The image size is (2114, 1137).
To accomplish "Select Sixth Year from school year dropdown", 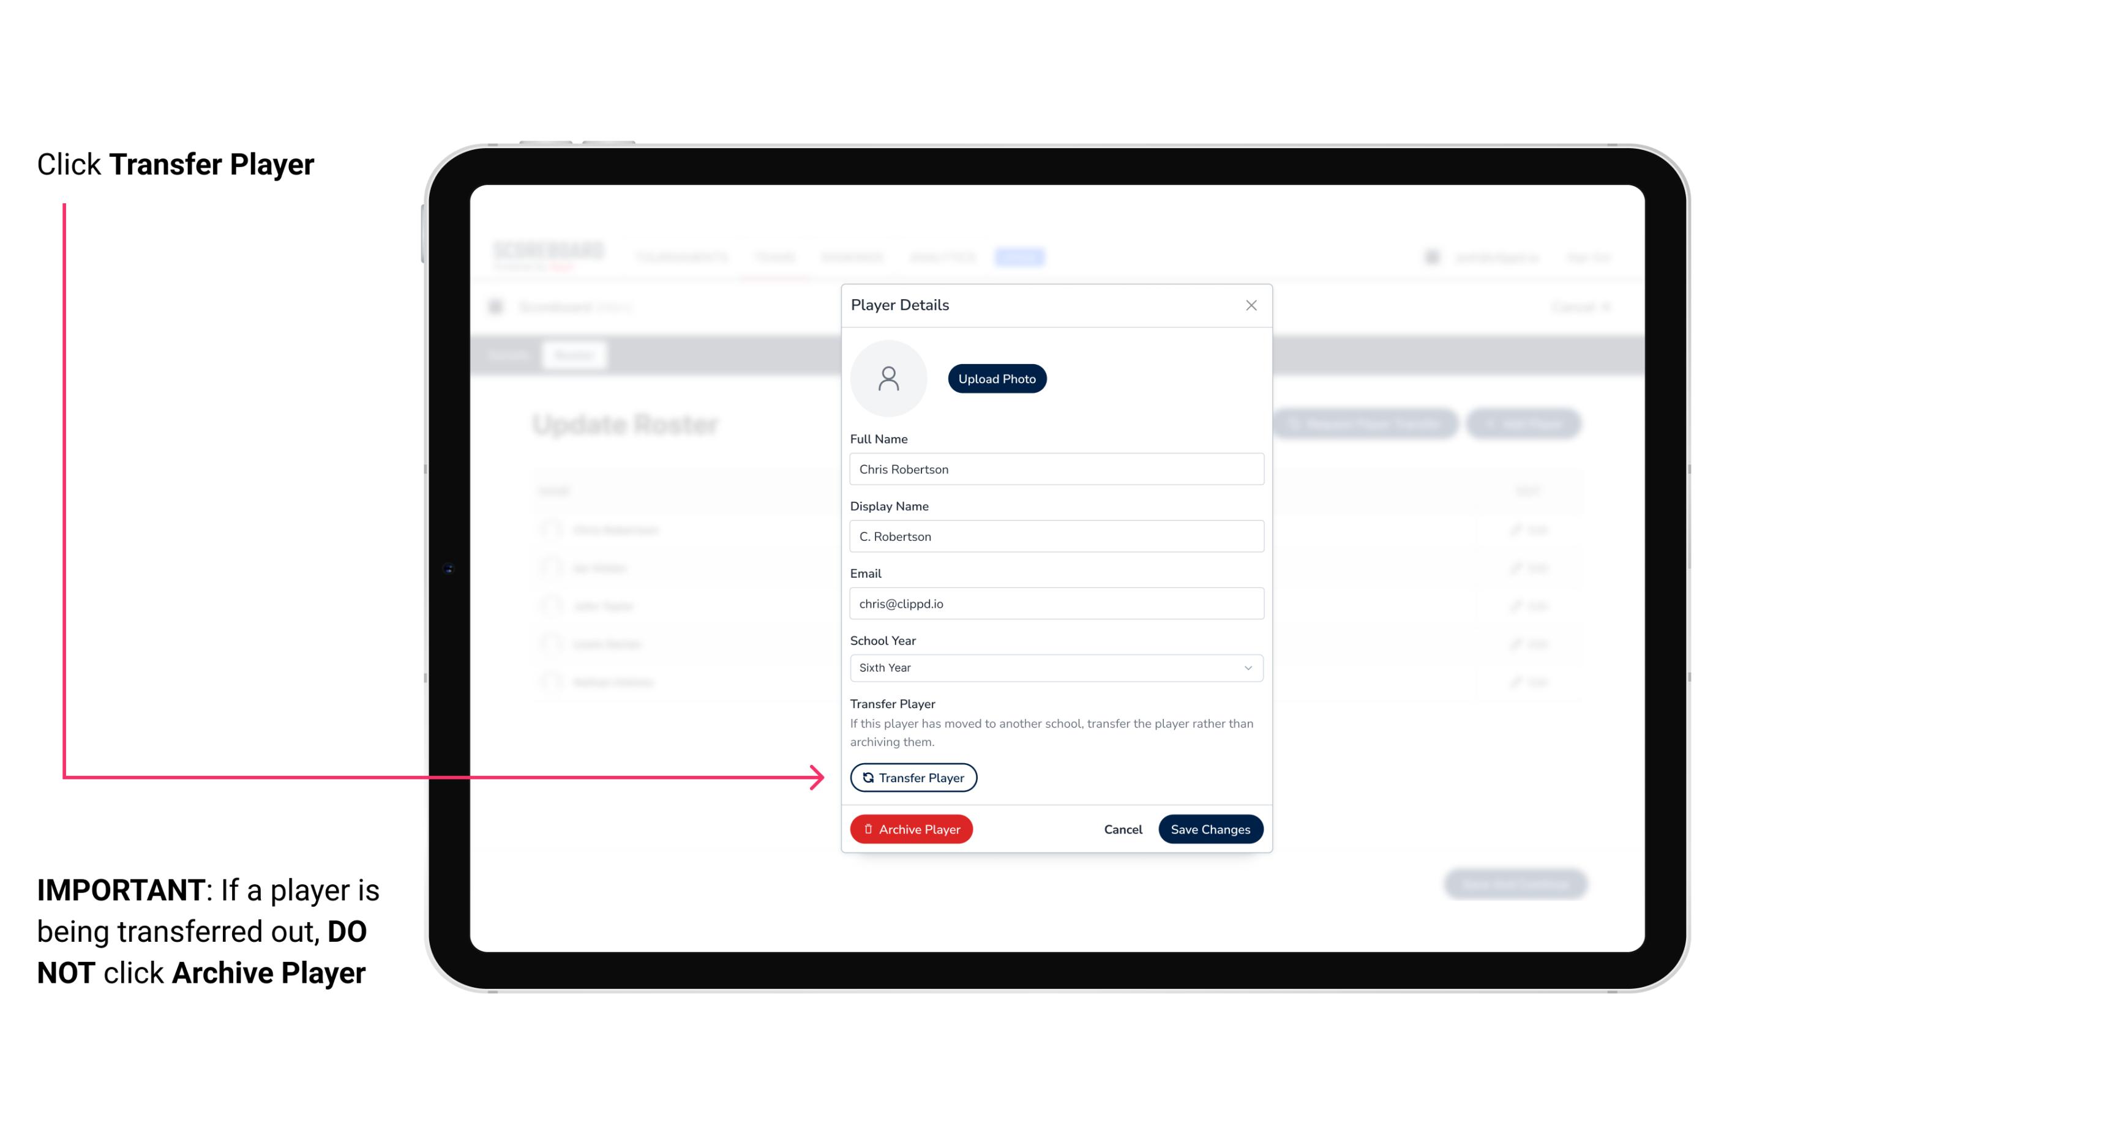I will (x=1054, y=666).
